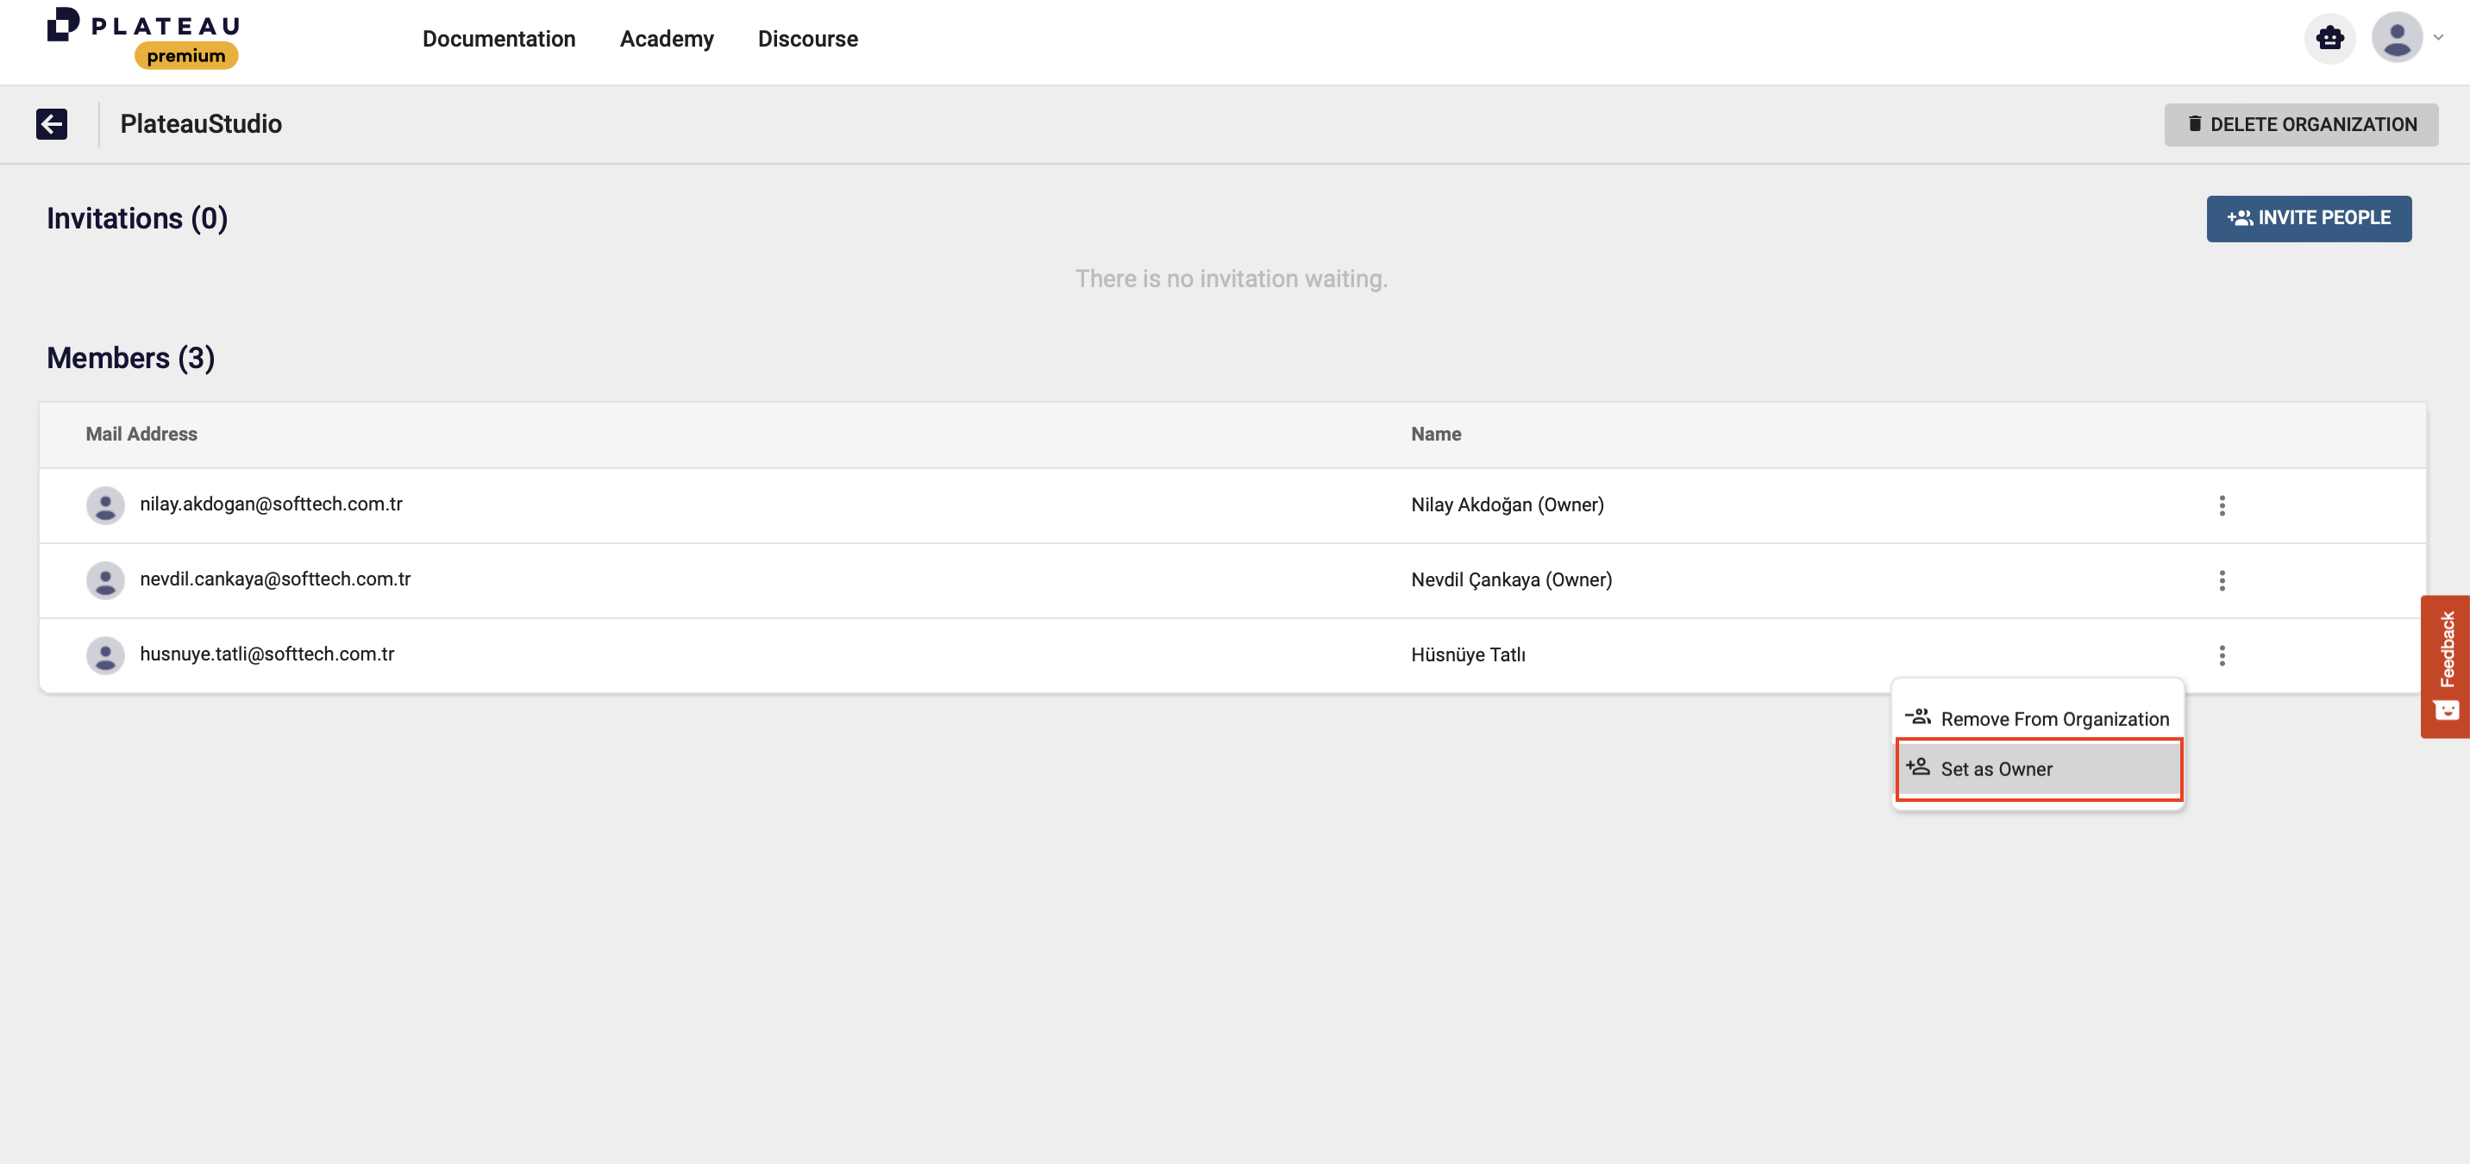The width and height of the screenshot is (2470, 1164).
Task: Expand the profile dropdown chevron
Action: point(2438,38)
